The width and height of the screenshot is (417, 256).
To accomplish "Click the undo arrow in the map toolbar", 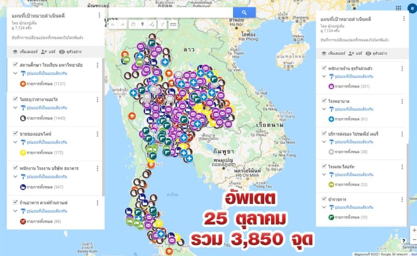I will point(113,25).
